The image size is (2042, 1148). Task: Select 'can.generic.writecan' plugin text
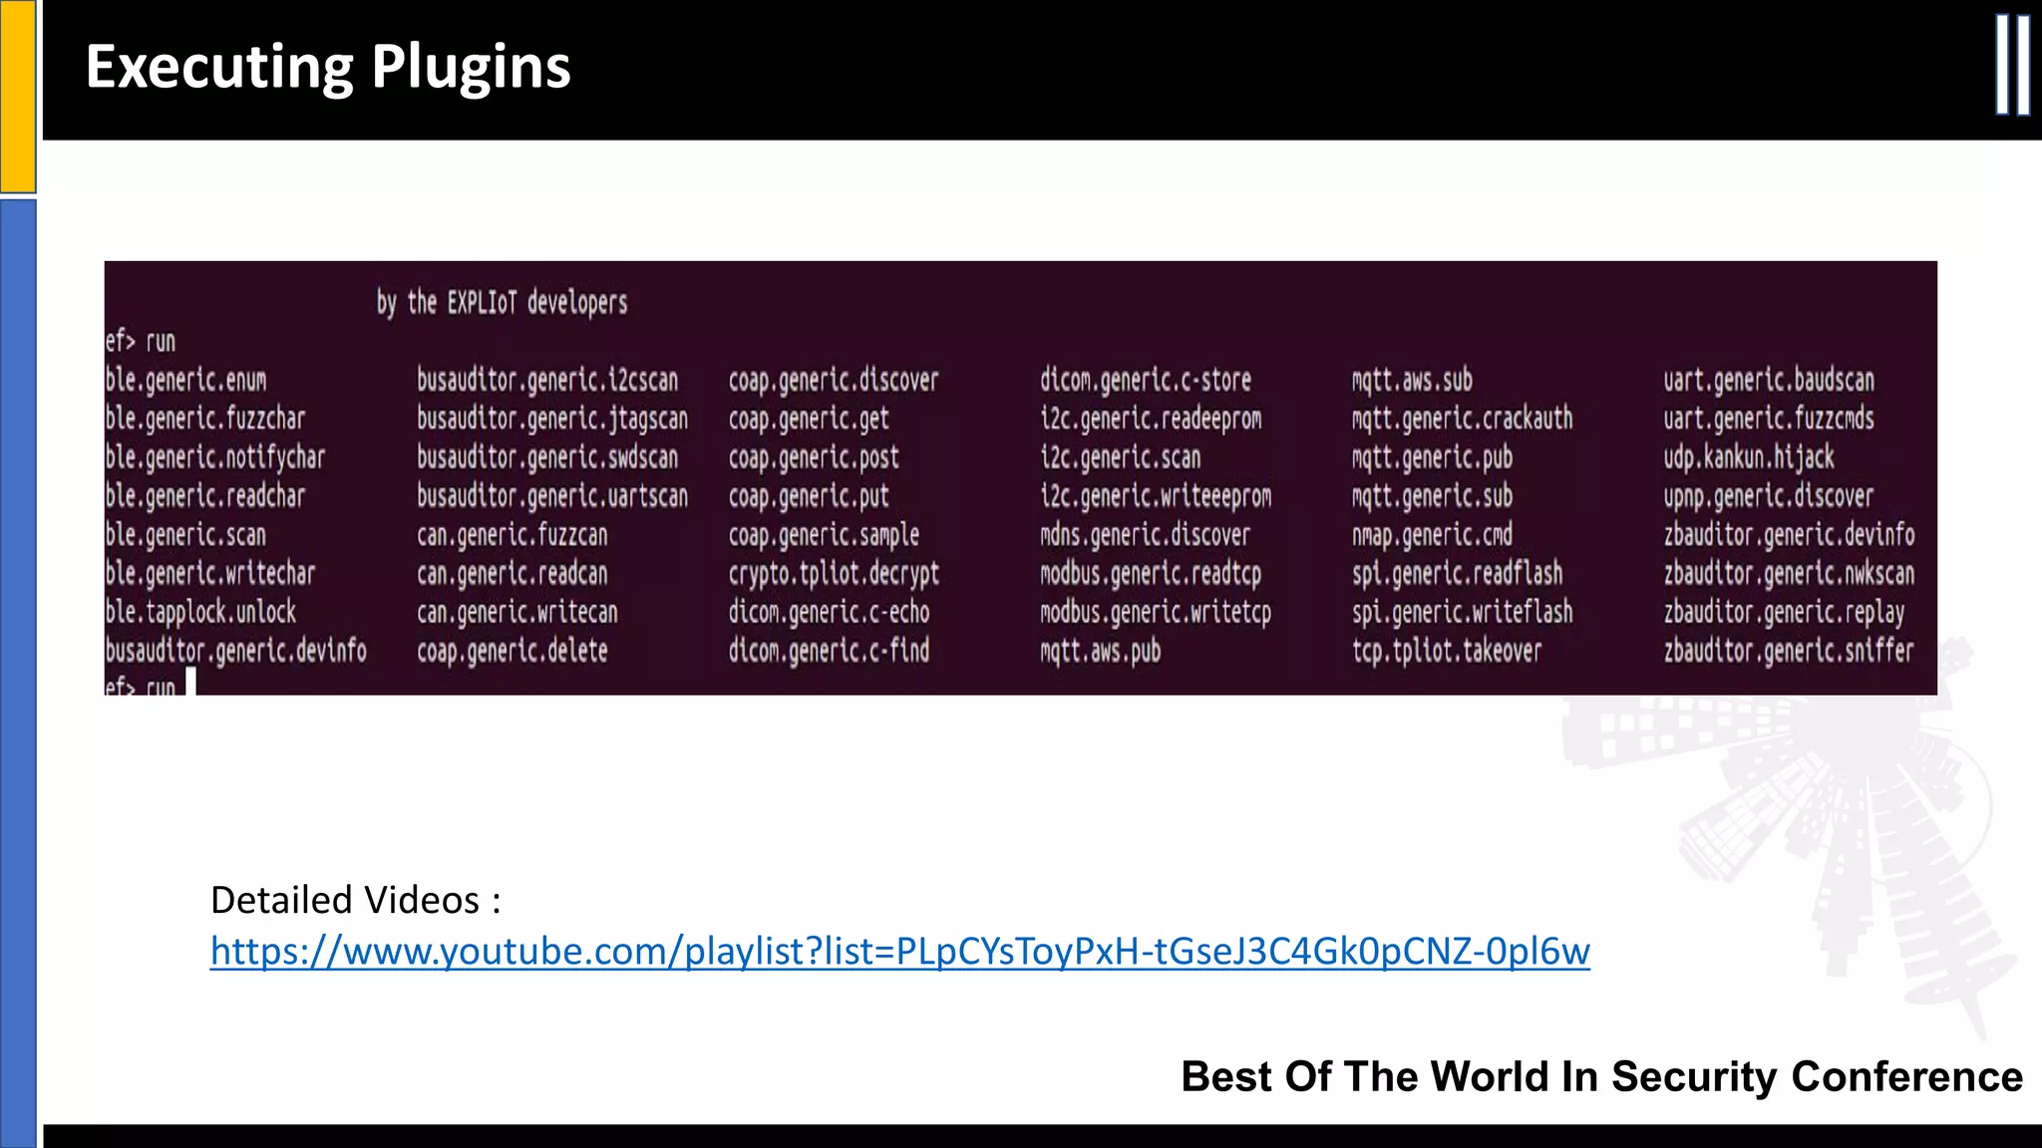(x=517, y=612)
